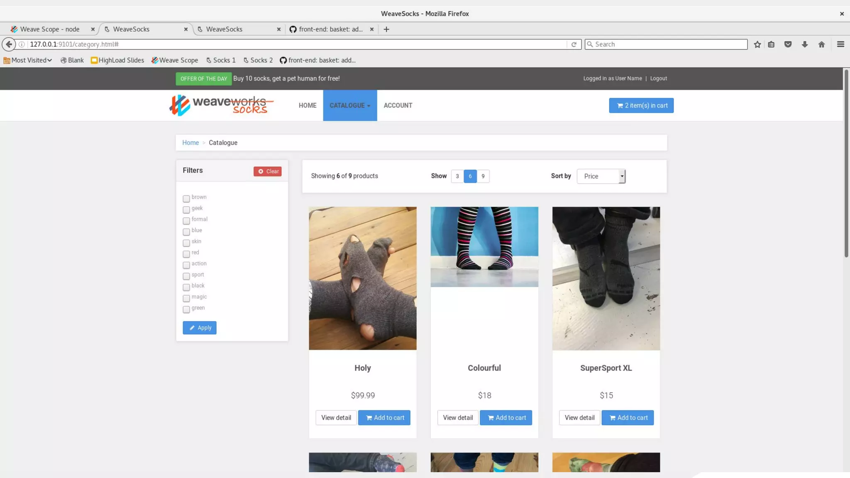This screenshot has height=478, width=850.
Task: Enable the geek filter checkbox
Action: point(186,210)
